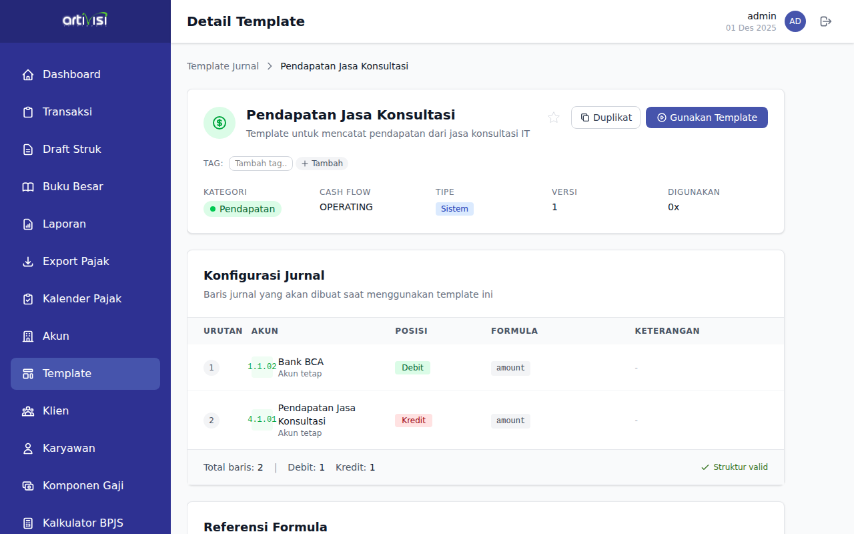Click the AD user avatar
854x534 pixels.
[795, 21]
